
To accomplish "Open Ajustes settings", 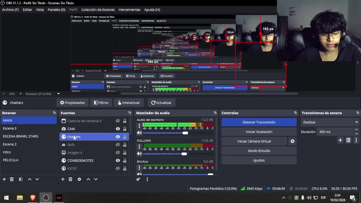I will click(259, 160).
